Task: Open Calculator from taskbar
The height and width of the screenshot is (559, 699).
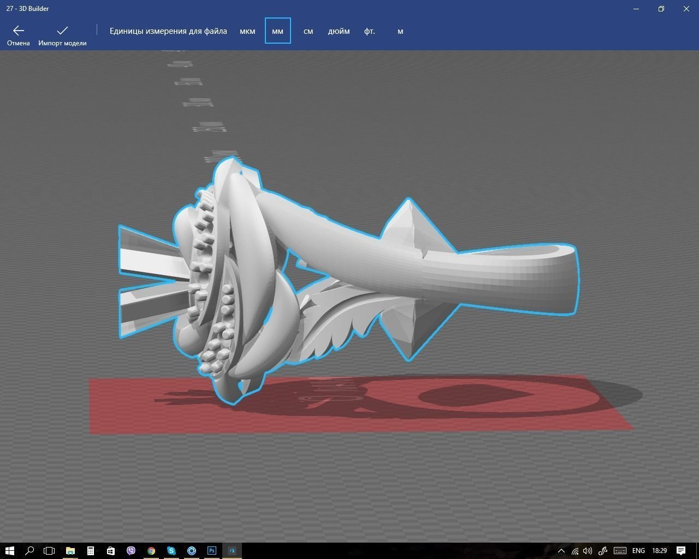Action: 90,550
